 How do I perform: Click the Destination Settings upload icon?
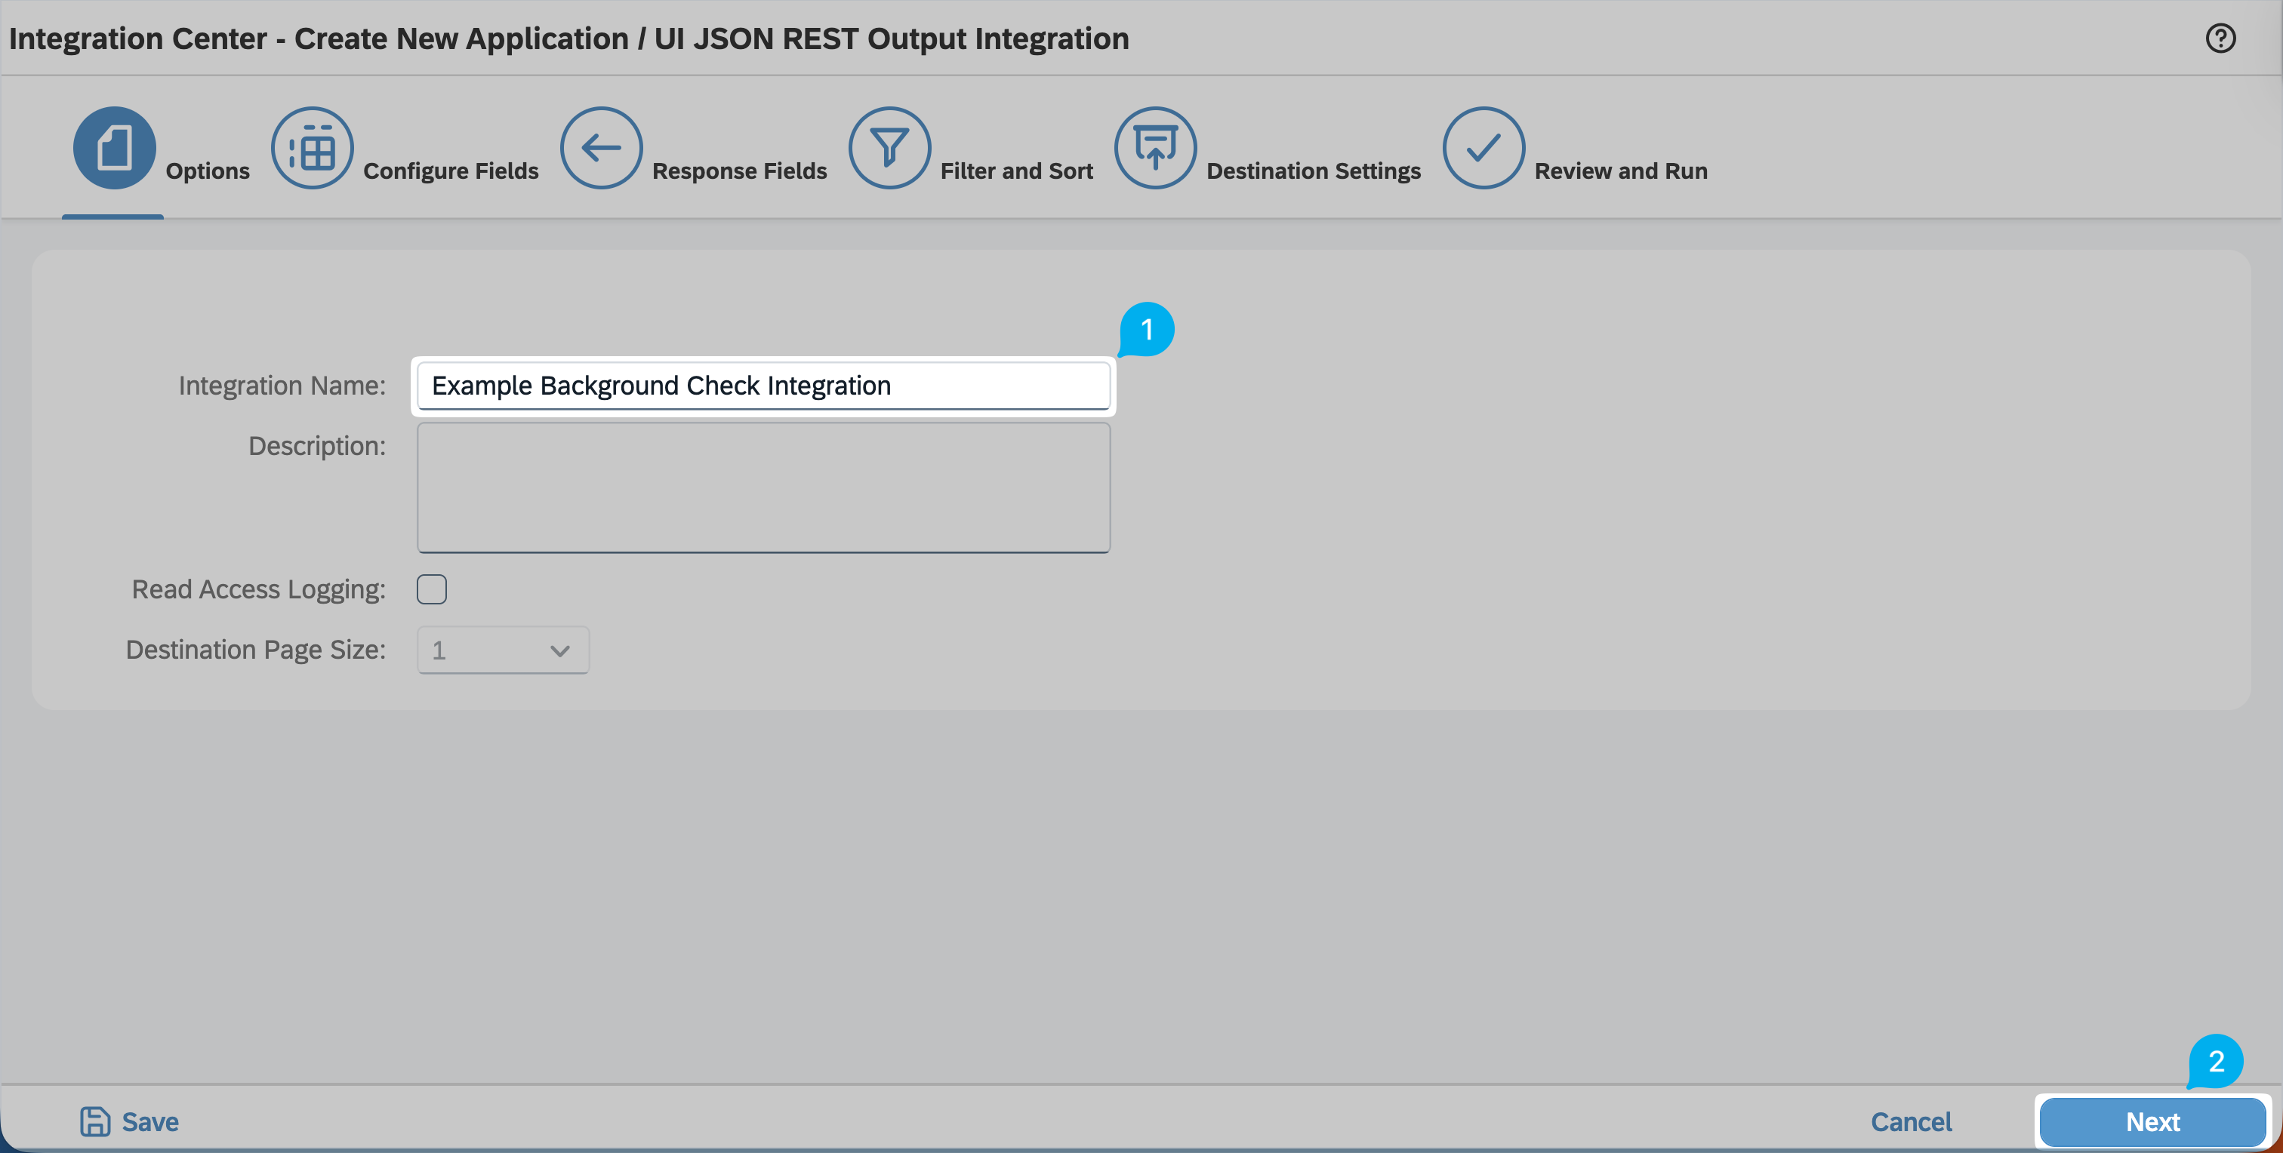click(x=1155, y=147)
